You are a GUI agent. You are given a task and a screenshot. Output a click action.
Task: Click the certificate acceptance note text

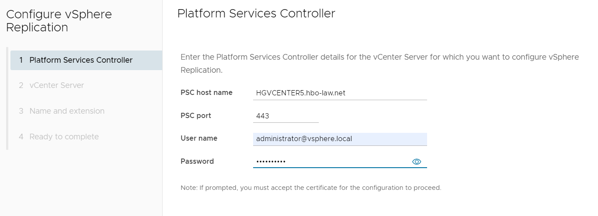[x=311, y=188]
